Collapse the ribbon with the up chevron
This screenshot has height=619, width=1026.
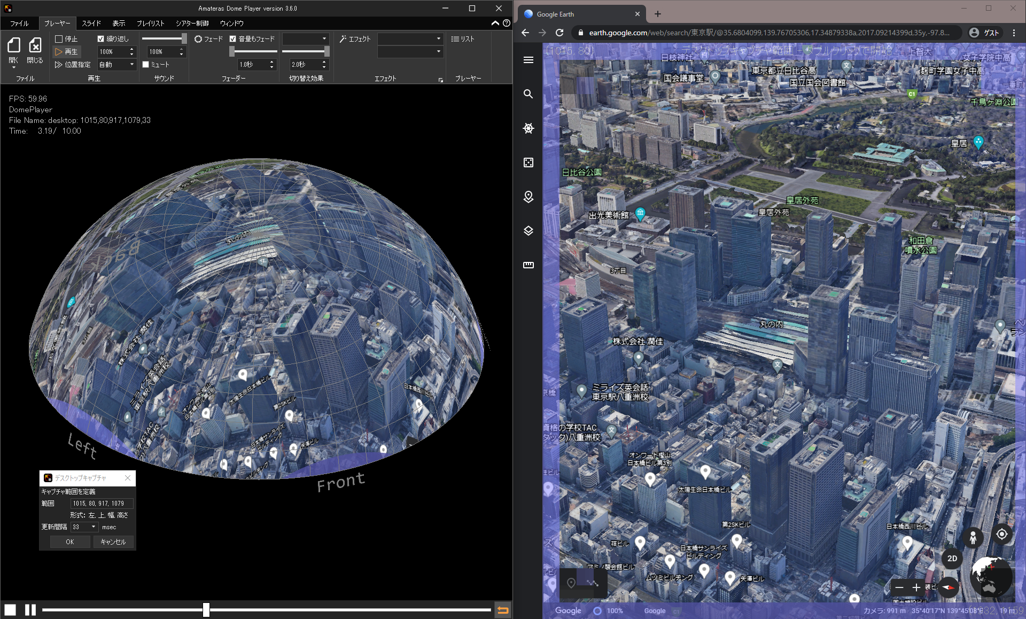[495, 23]
